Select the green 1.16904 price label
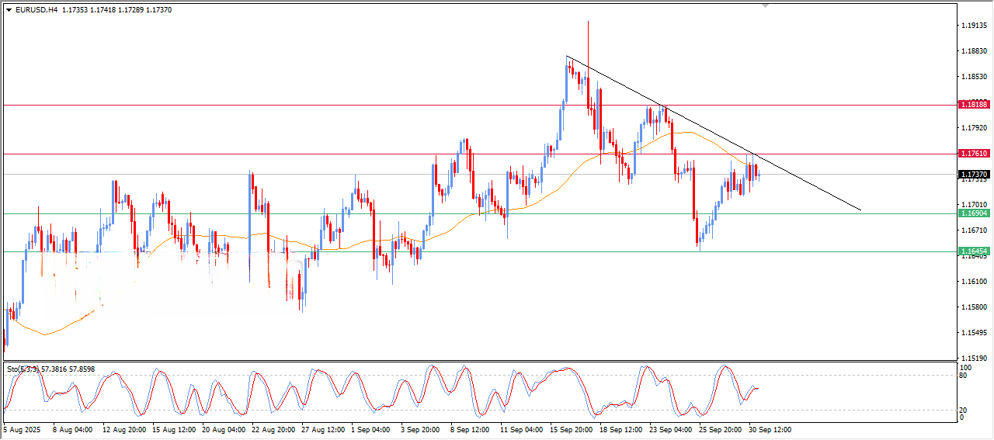 (973, 213)
